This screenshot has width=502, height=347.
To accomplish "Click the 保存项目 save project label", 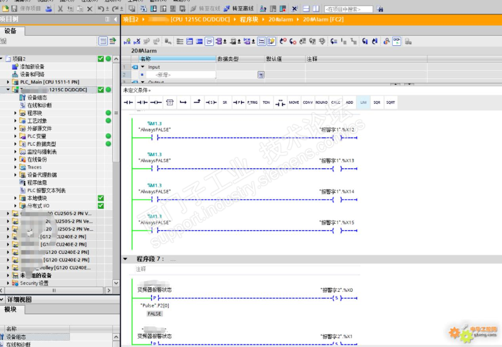I will (x=30, y=9).
